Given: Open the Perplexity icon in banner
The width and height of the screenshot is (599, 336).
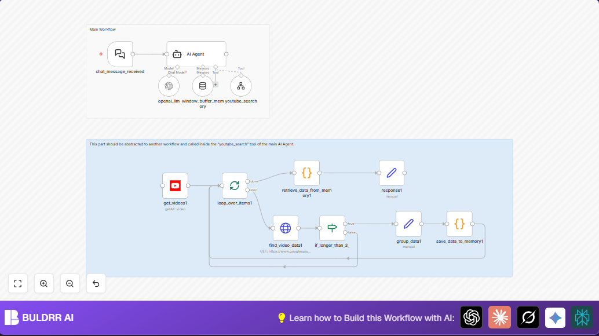Looking at the screenshot, I should [582, 317].
